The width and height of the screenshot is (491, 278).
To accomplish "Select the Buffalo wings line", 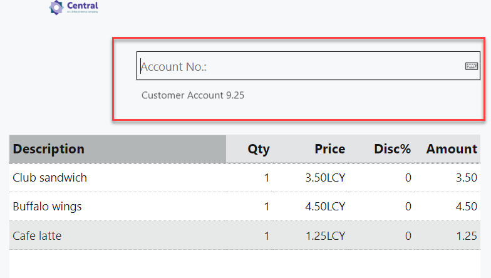I will (x=47, y=207).
